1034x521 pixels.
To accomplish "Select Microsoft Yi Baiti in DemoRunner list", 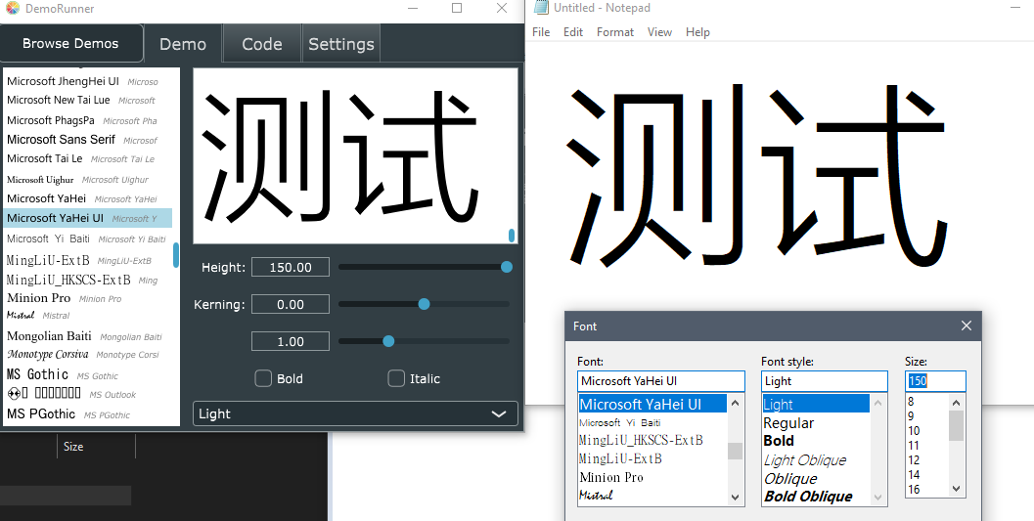I will click(x=90, y=239).
